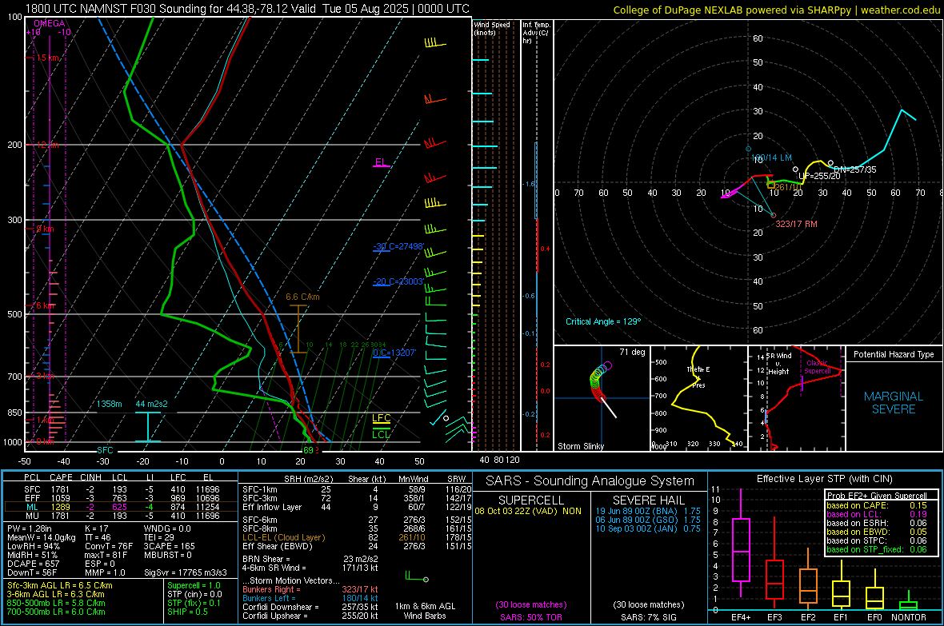Click the weather.cod.edu site credit
Screen dimensions: 944x626
point(900,10)
